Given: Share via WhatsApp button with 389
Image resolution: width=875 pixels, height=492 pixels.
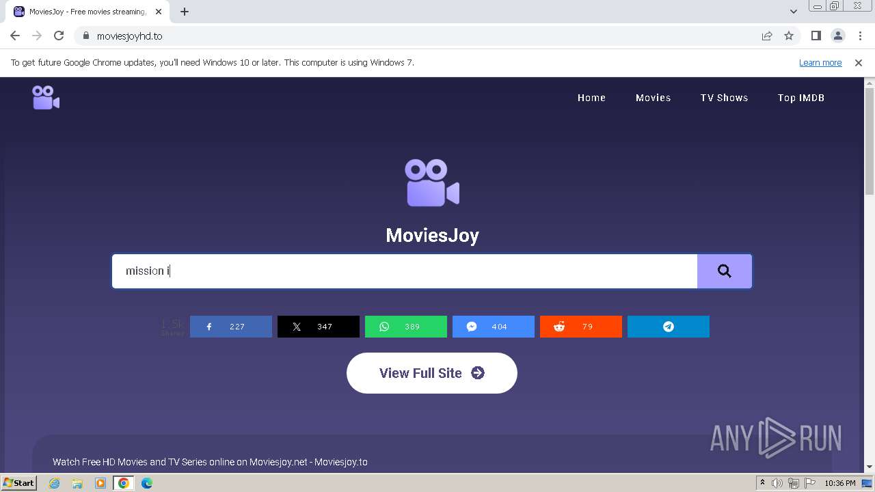Looking at the screenshot, I should [x=406, y=327].
